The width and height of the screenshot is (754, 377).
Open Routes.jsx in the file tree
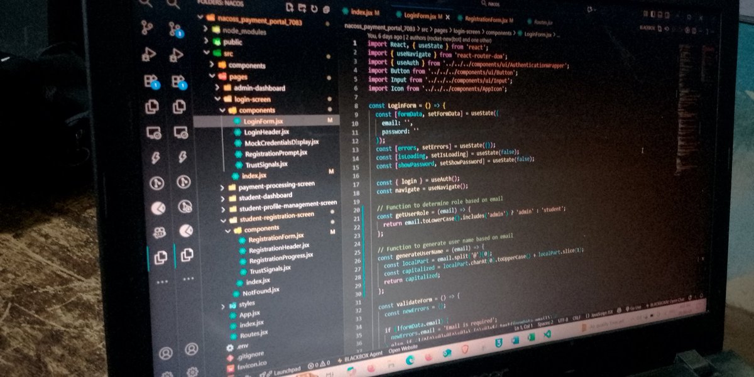coord(254,333)
